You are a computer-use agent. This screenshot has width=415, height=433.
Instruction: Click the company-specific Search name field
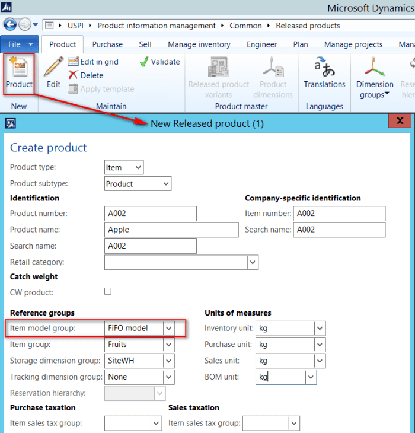pyautogui.click(x=339, y=230)
